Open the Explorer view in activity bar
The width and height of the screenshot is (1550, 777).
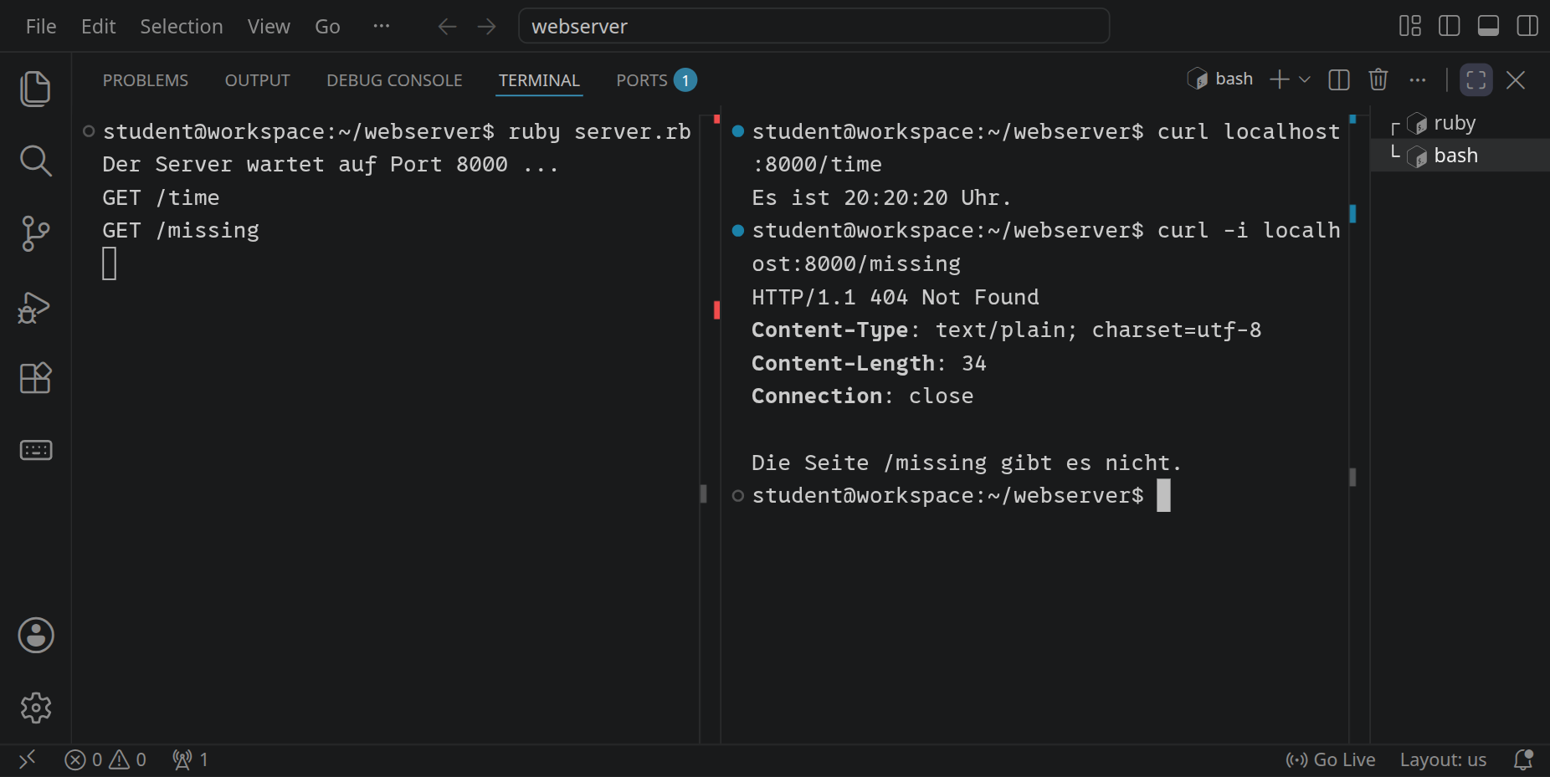[35, 89]
